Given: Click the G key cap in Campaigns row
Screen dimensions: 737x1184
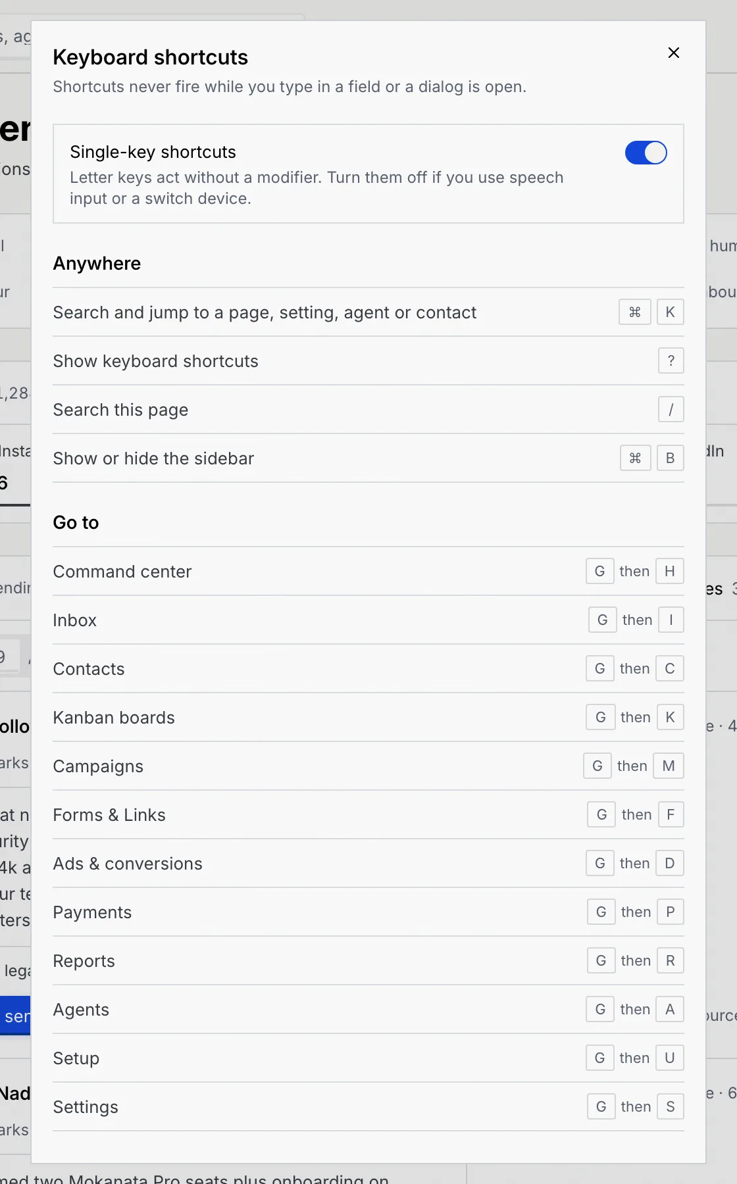Looking at the screenshot, I should [x=597, y=766].
